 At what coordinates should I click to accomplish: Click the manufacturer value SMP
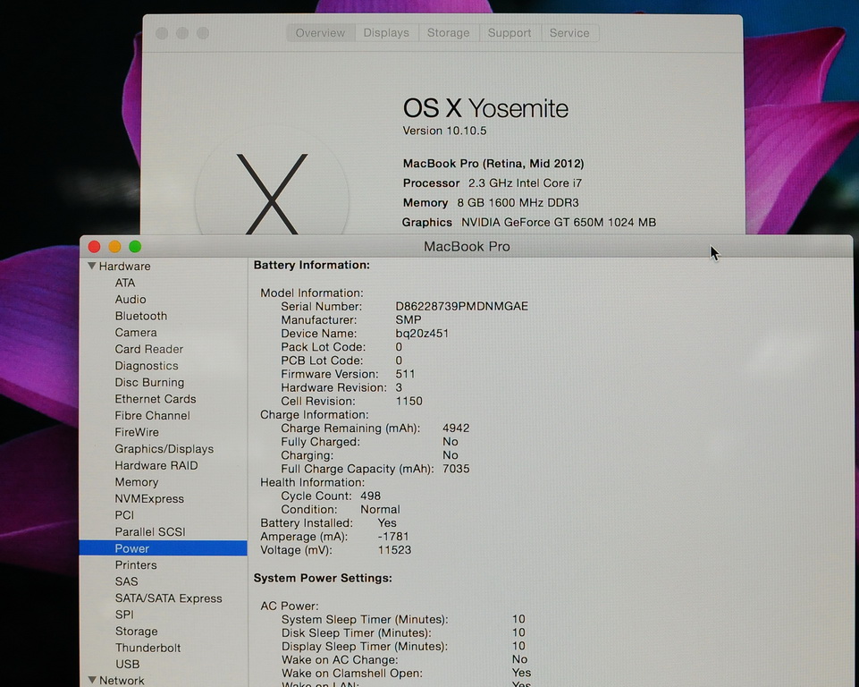(408, 319)
